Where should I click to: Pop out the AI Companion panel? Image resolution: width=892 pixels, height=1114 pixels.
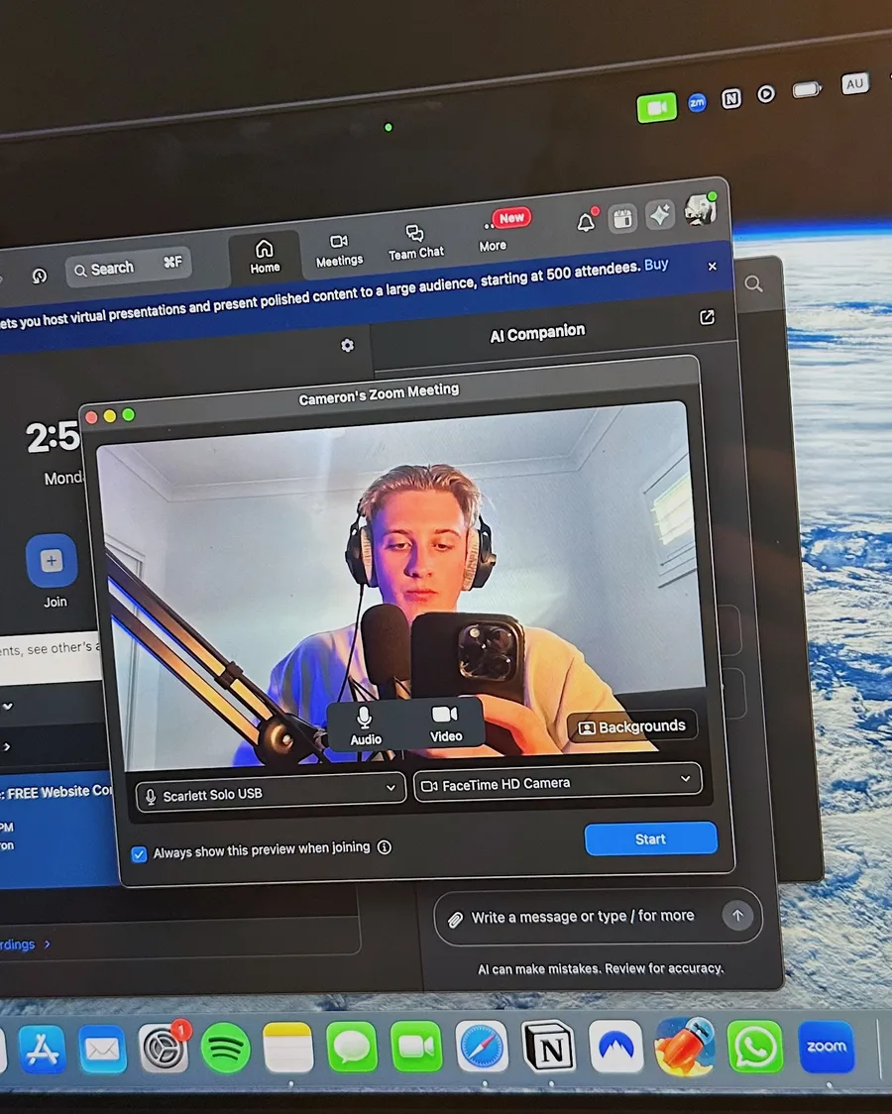(707, 317)
